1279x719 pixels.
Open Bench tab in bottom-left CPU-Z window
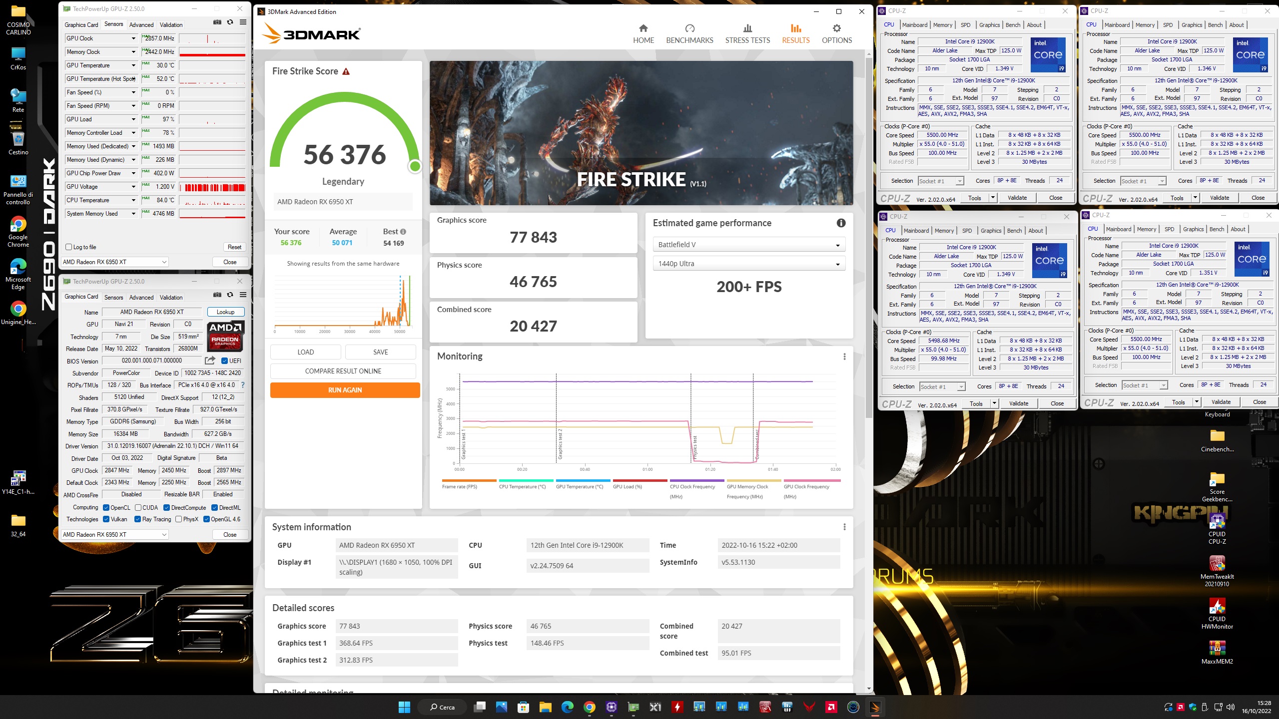(1014, 231)
